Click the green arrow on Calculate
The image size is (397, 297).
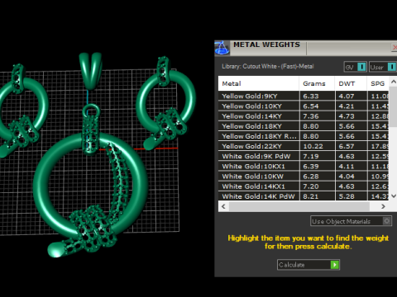click(x=334, y=265)
